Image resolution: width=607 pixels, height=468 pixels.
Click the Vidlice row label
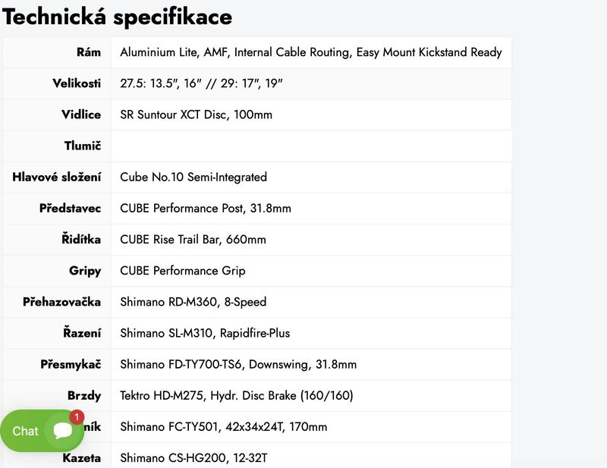tap(83, 115)
